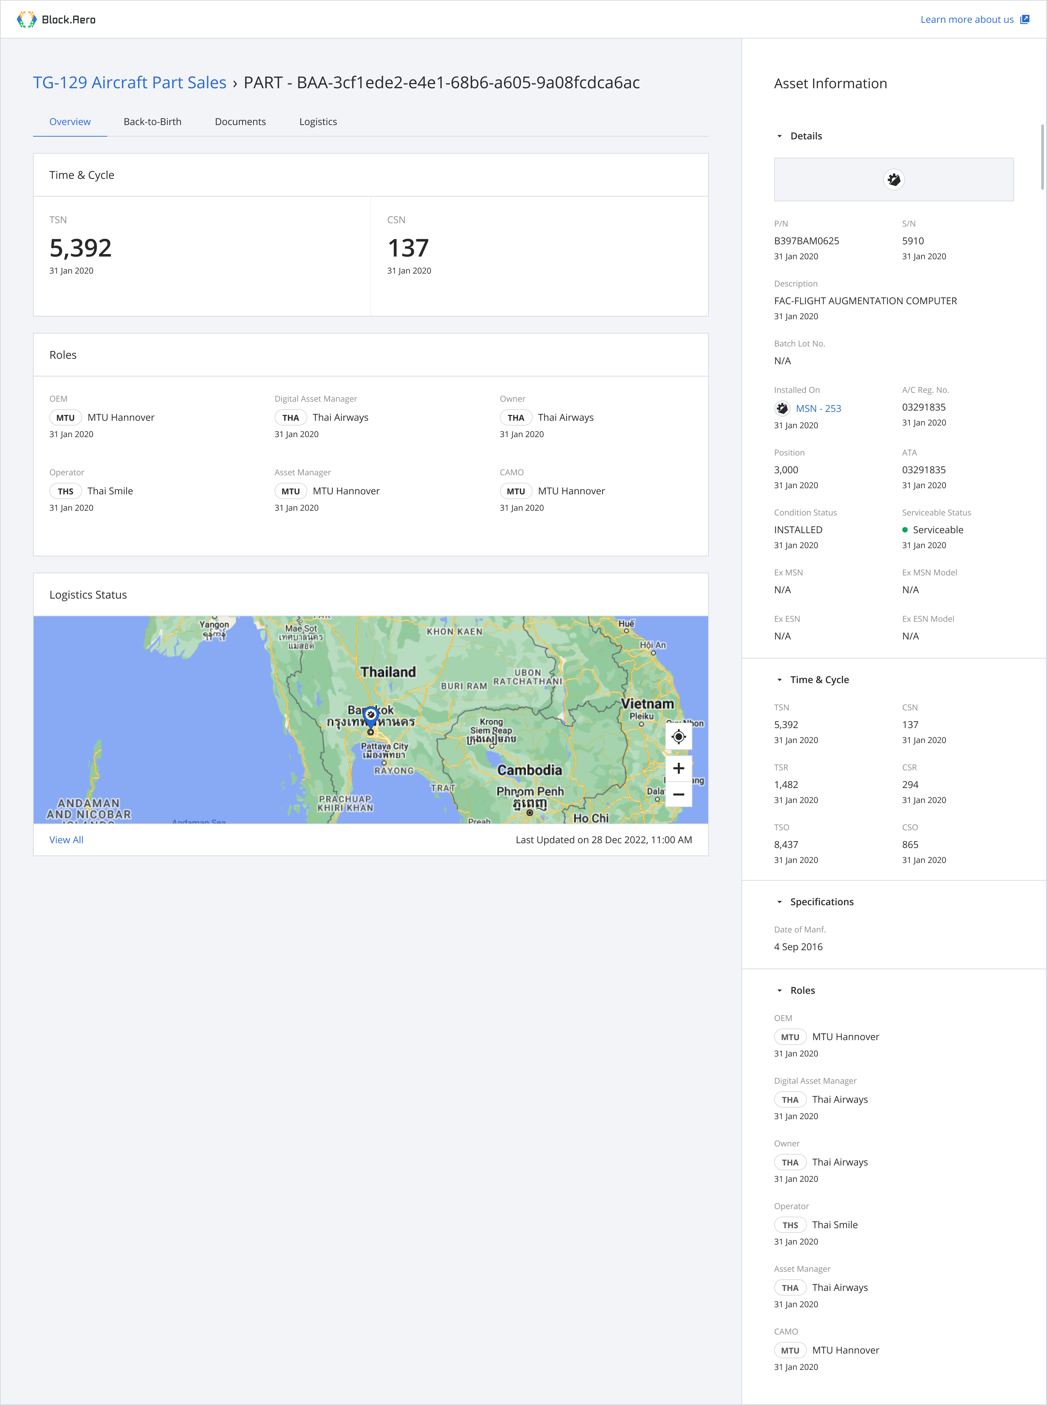Go to the Logistics tab
This screenshot has width=1047, height=1405.
(317, 122)
